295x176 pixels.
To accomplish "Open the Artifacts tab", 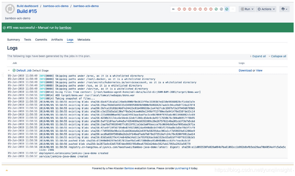I will tap(57, 40).
